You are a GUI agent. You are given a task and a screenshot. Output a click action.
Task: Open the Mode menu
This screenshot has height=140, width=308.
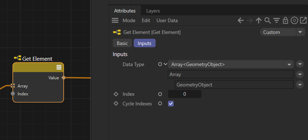129,20
